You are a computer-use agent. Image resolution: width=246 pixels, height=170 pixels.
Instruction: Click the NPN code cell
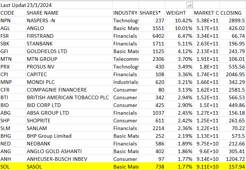[13, 21]
